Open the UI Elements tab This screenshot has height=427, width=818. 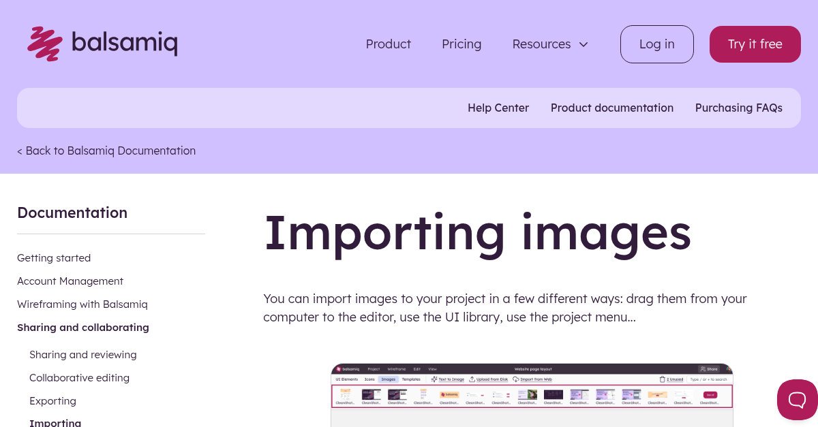click(347, 379)
